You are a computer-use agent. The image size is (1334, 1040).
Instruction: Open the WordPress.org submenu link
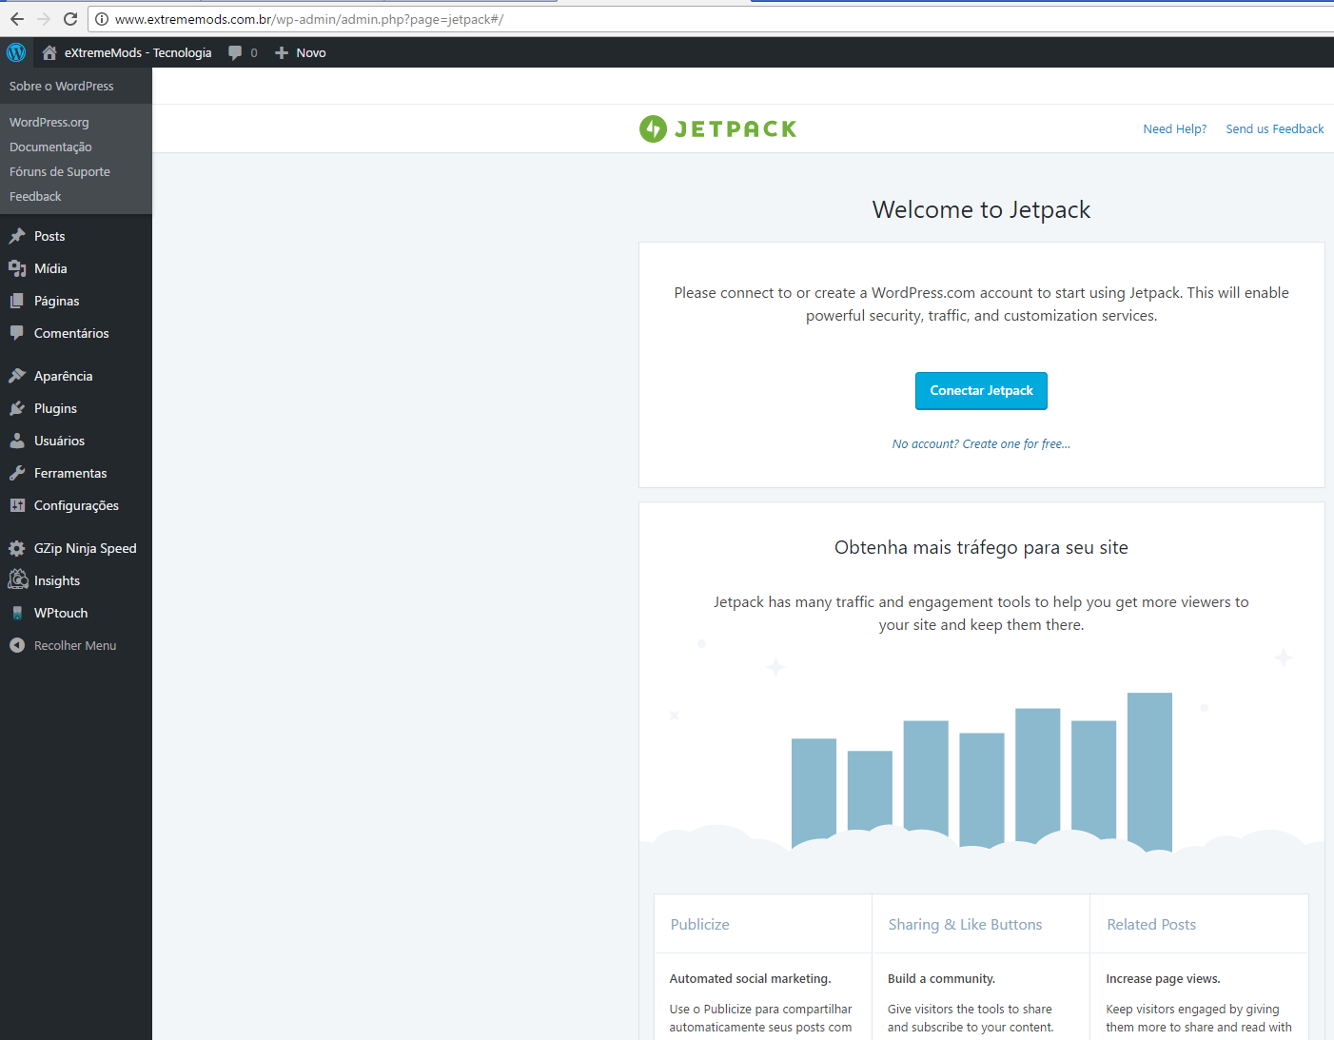[49, 122]
